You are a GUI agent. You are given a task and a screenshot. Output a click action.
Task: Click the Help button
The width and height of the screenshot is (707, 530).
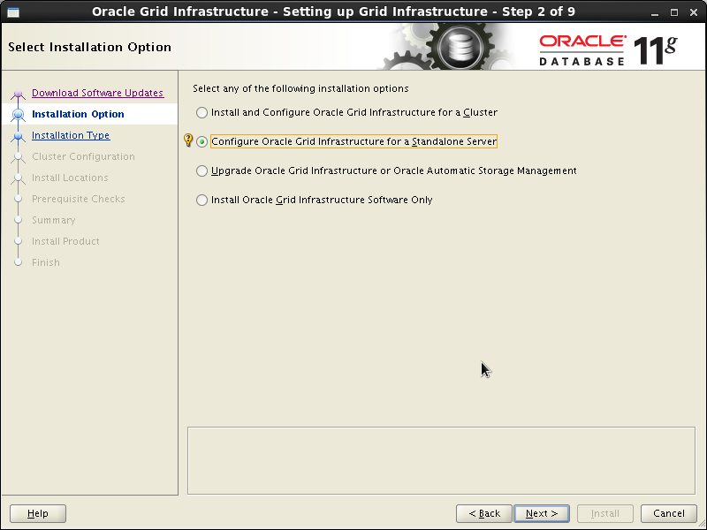click(x=38, y=513)
